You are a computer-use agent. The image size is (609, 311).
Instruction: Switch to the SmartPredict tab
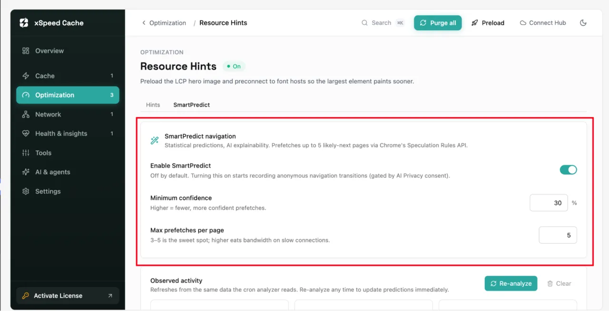coord(191,105)
